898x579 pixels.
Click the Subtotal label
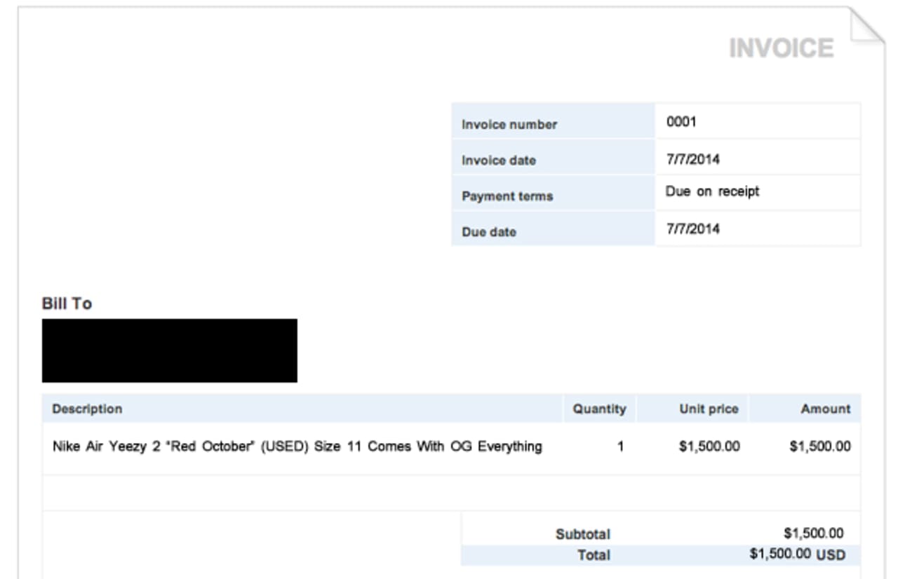[x=582, y=534]
